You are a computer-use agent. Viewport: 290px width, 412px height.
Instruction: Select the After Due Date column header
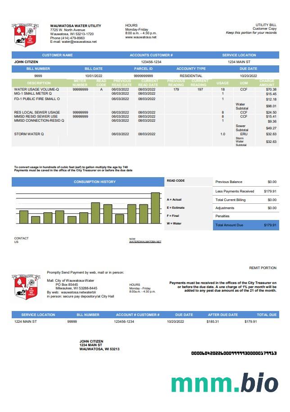[x=222, y=315]
